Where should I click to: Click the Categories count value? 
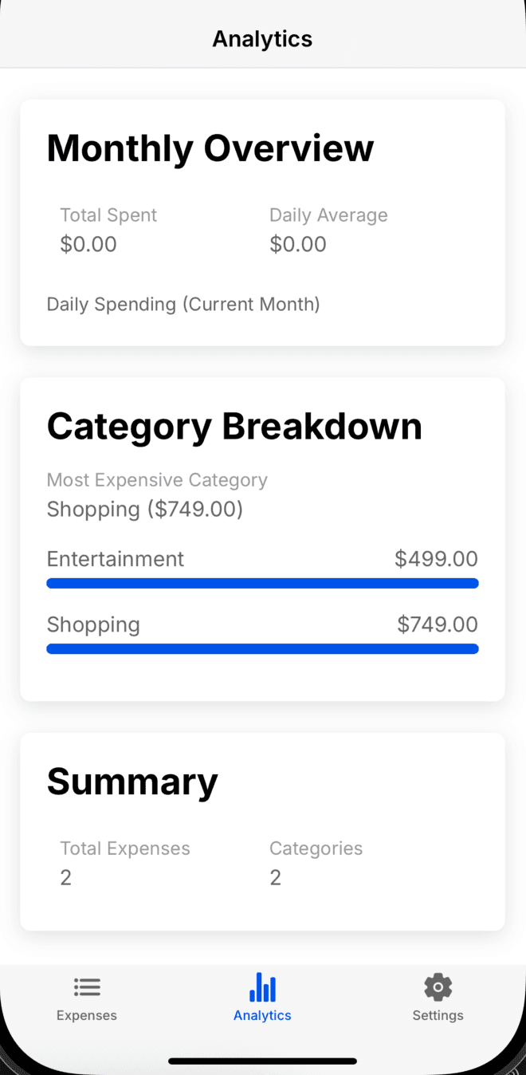(x=275, y=876)
